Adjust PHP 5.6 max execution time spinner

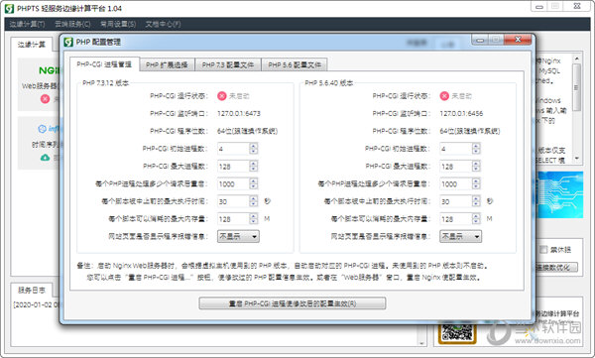[x=476, y=201]
